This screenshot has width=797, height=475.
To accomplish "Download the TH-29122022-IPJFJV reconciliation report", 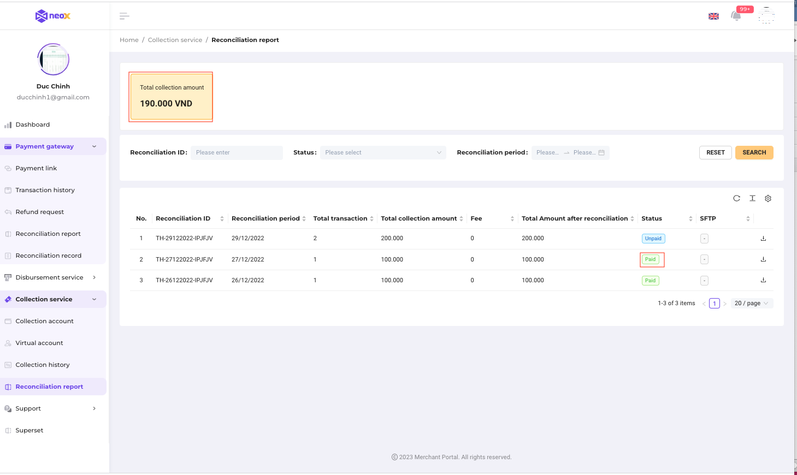I will pos(763,239).
